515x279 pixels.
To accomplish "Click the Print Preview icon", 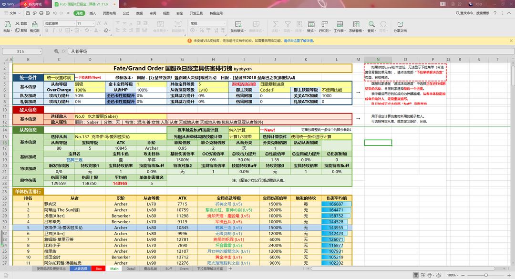I will (48, 13).
